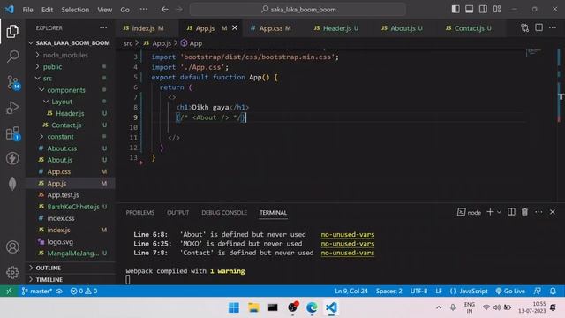Split the terminal panel
Viewport: 565px width, 318px height.
(x=511, y=212)
